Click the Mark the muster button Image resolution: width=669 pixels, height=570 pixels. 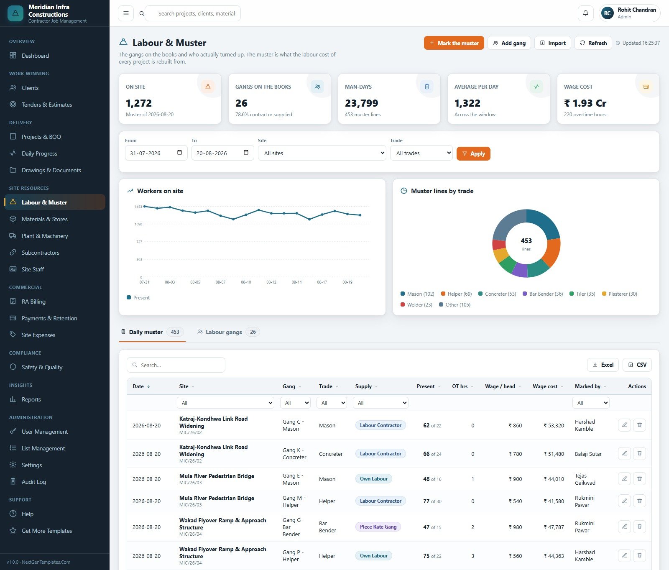(x=454, y=43)
